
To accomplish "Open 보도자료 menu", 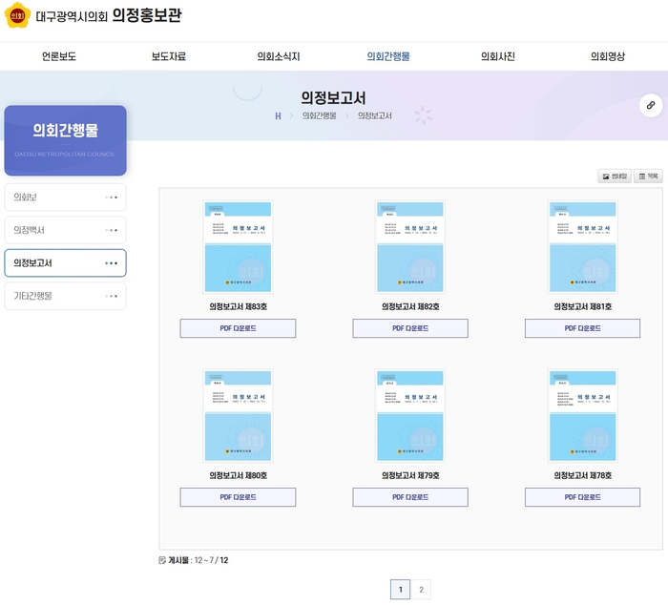I will tap(169, 56).
